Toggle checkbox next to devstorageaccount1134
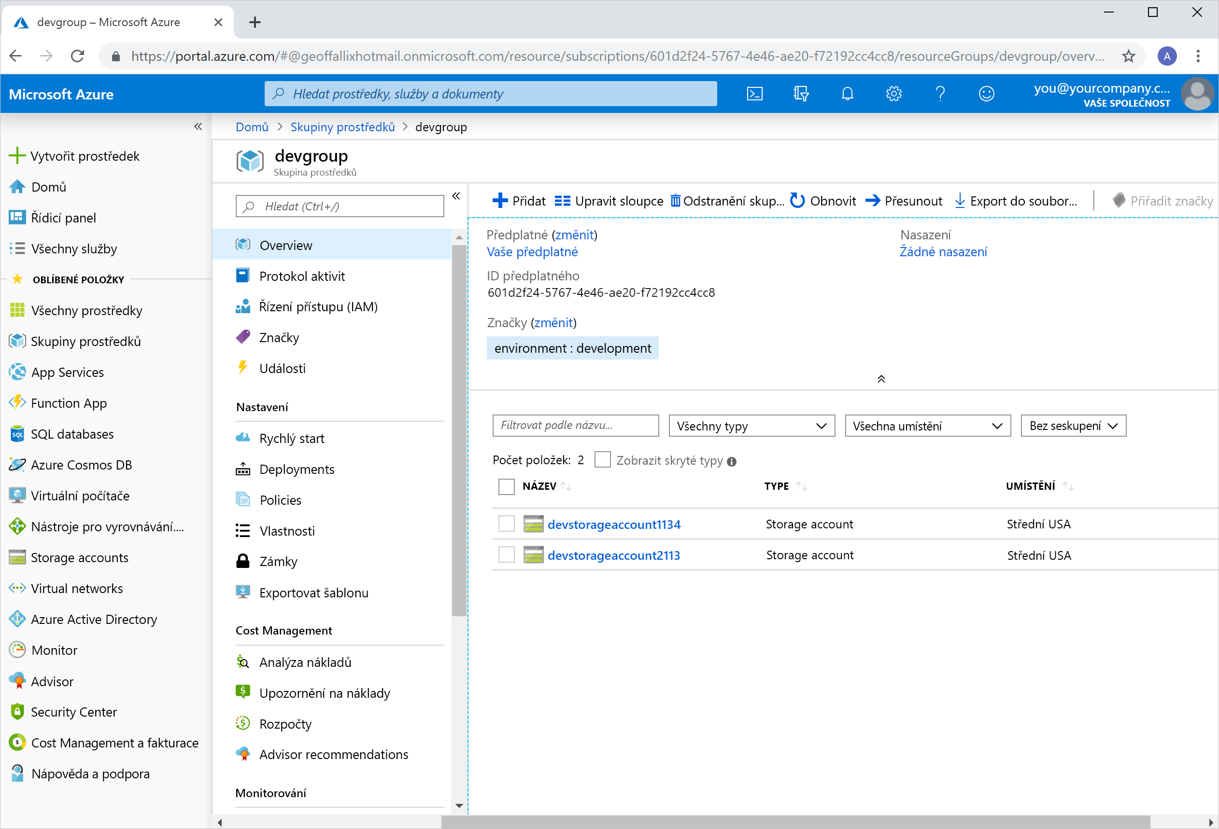1219x829 pixels. click(x=507, y=524)
